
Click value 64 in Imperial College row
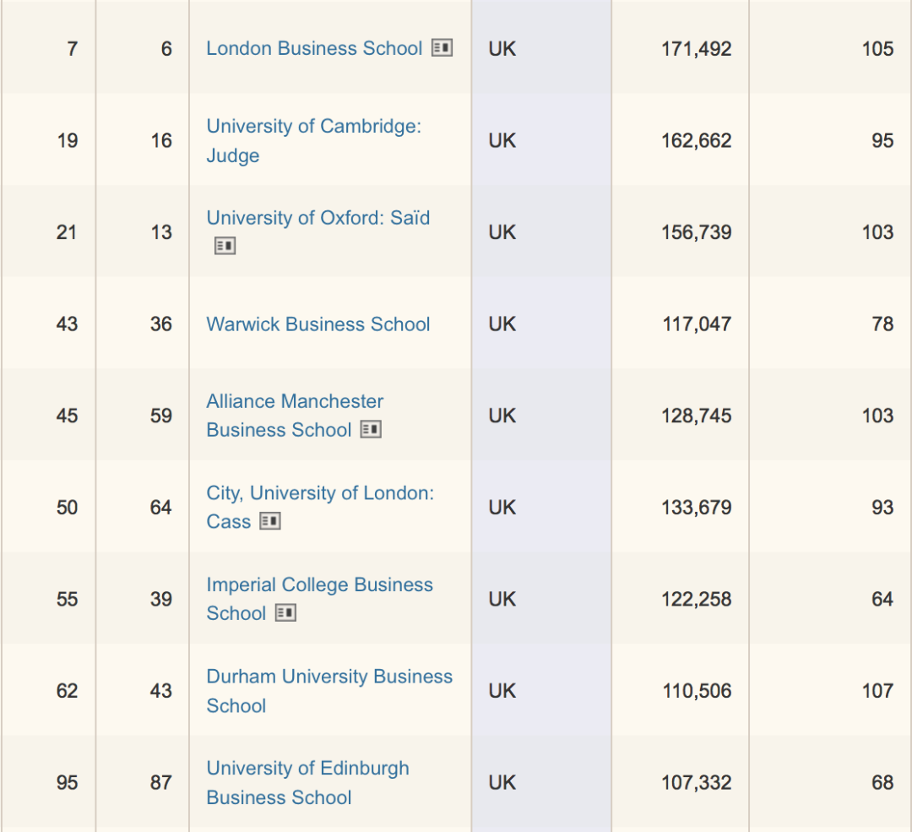[x=883, y=599]
